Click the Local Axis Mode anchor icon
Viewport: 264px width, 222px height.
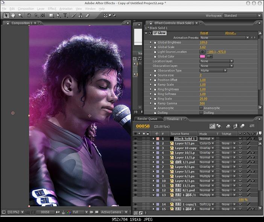coord(105,15)
